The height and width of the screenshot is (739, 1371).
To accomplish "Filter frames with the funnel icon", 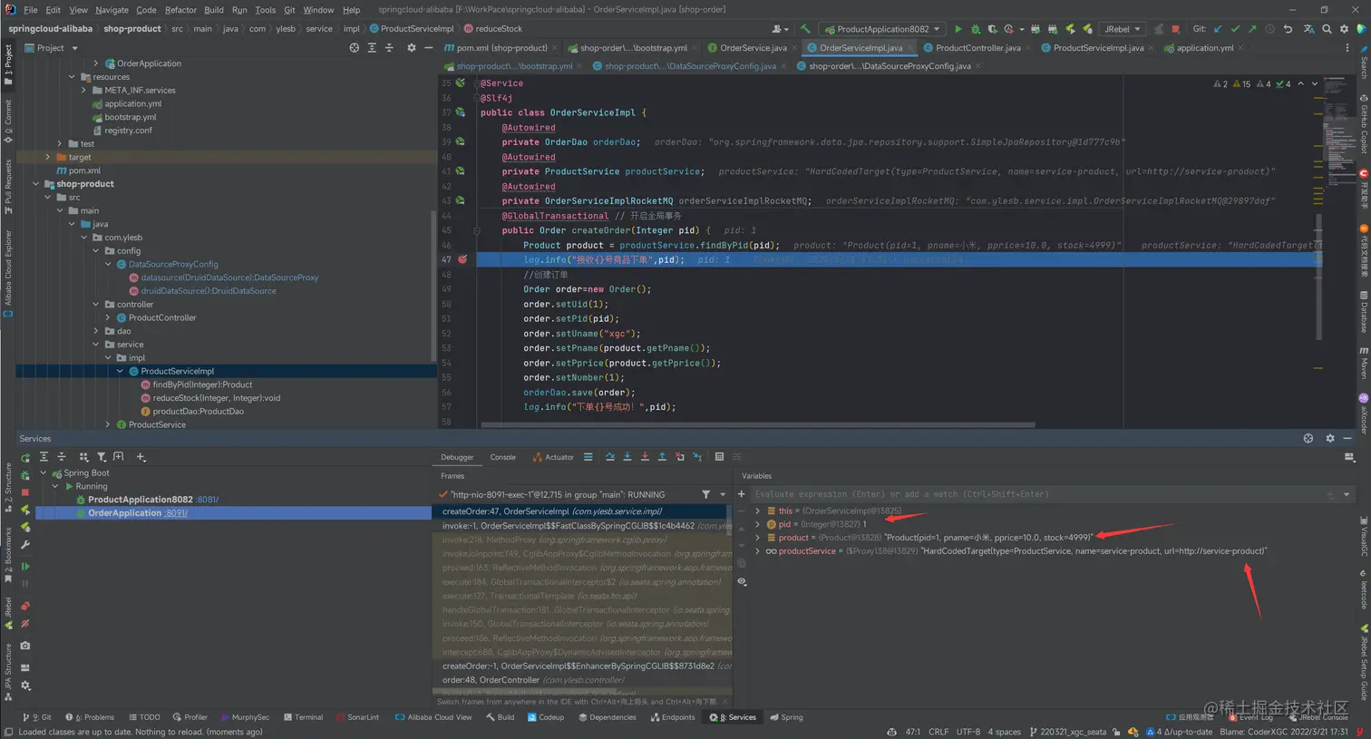I will coord(705,494).
